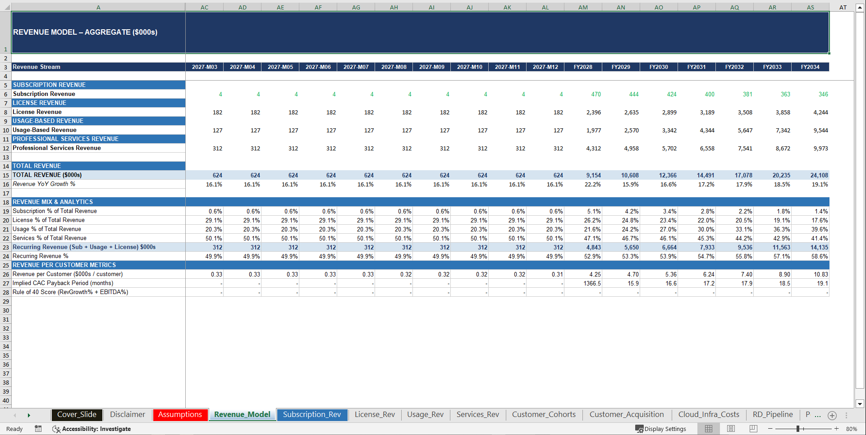The image size is (866, 435).
Task: Add a new worksheet with the plus icon
Action: click(x=832, y=415)
